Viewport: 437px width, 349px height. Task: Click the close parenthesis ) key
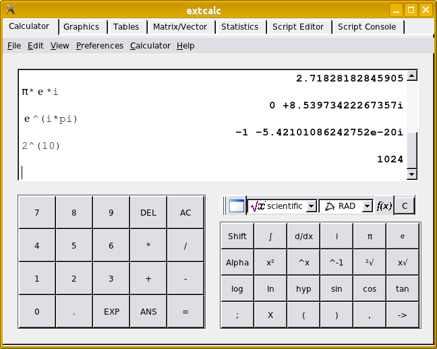(x=337, y=315)
